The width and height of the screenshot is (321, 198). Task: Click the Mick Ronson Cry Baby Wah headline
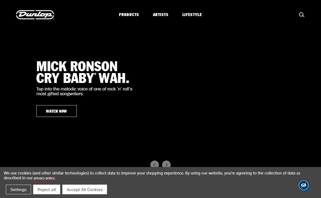pyautogui.click(x=83, y=72)
